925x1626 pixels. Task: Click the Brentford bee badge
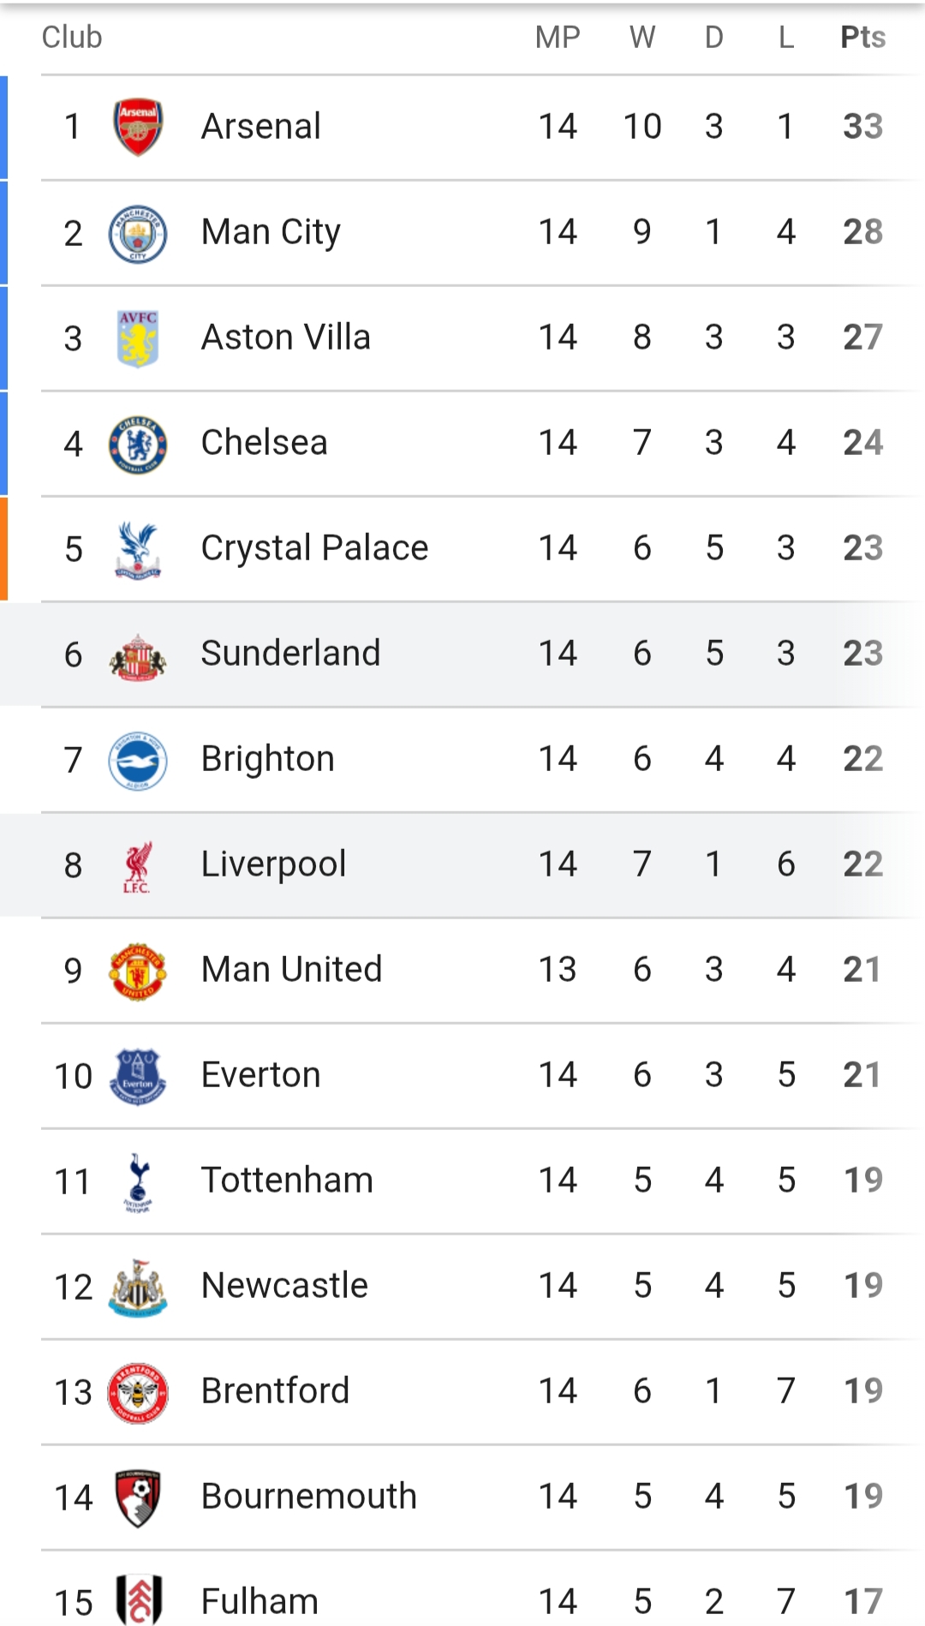(x=138, y=1392)
